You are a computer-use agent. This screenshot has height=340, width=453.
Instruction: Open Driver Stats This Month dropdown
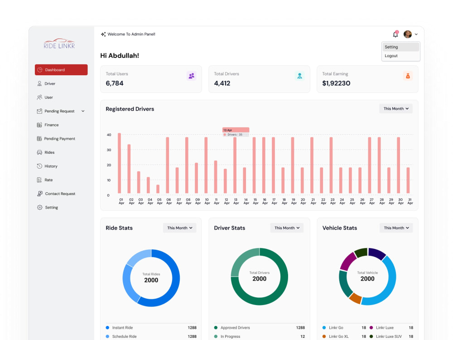click(x=287, y=228)
